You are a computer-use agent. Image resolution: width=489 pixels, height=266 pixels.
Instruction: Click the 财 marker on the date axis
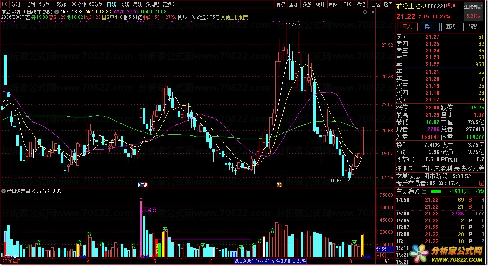pyautogui.click(x=140, y=184)
